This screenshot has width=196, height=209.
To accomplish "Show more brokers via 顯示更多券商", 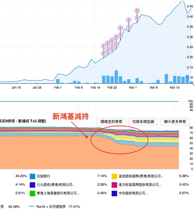I will pos(175,121).
